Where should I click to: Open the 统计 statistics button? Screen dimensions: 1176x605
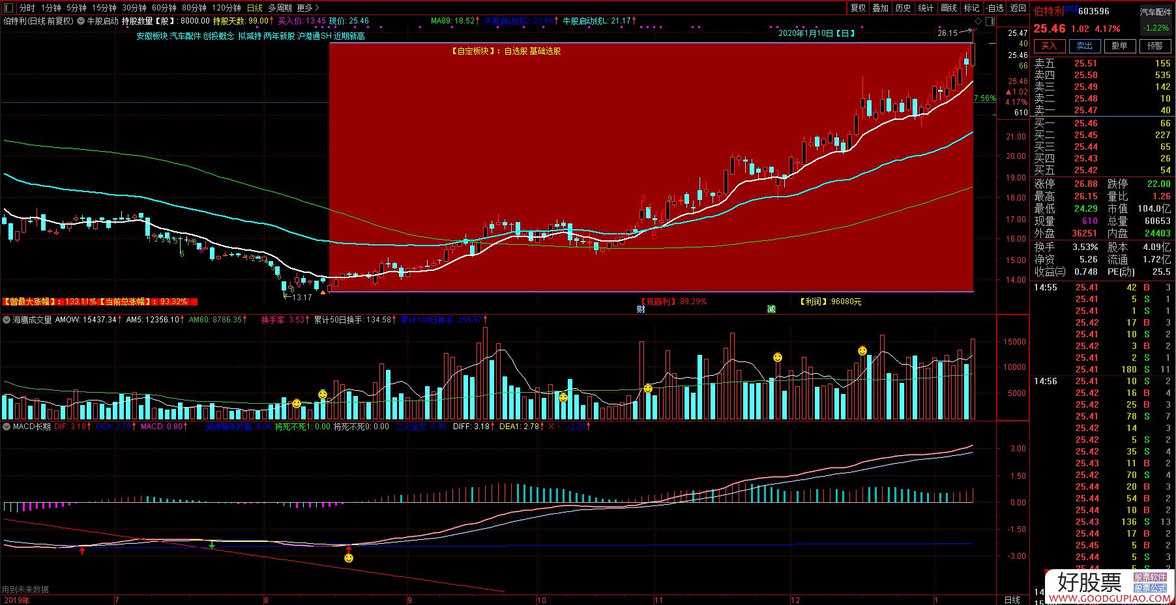tap(926, 8)
